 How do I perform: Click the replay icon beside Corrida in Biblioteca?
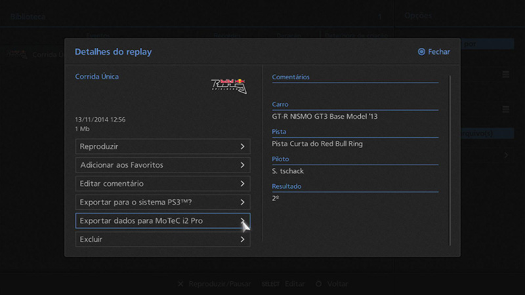[x=18, y=54]
